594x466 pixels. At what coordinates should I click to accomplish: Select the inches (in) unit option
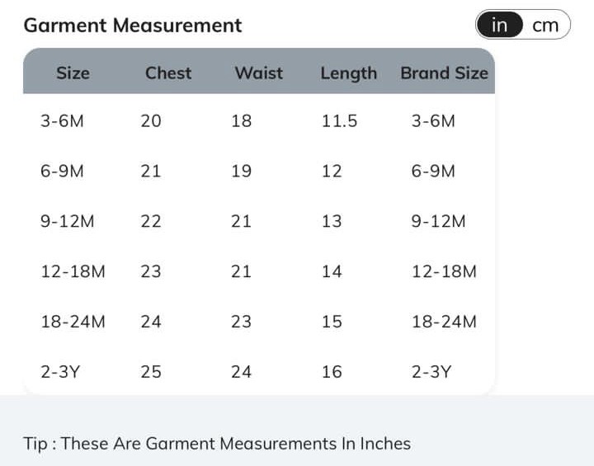pos(500,26)
